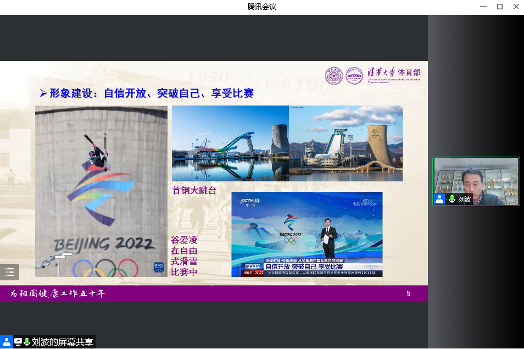This screenshot has height=349, width=524.
Task: Click blue host person icon at bottom-left corner
Action: click(x=6, y=342)
